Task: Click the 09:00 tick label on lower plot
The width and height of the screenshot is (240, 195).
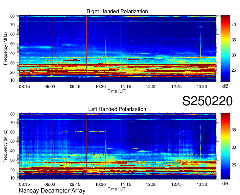Action: [50, 184]
